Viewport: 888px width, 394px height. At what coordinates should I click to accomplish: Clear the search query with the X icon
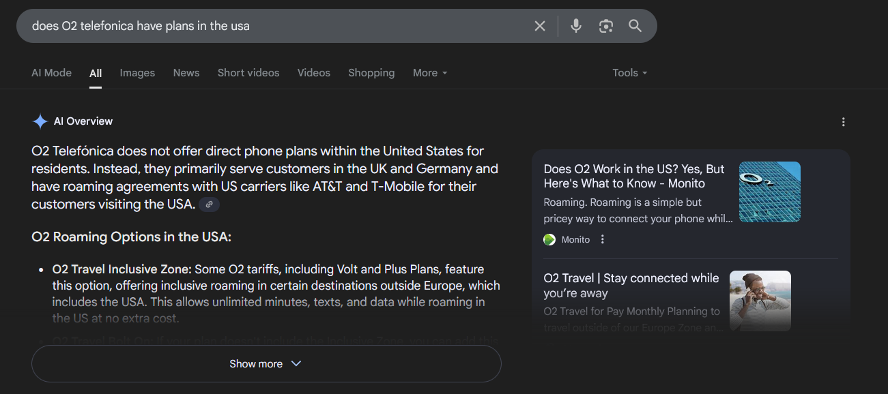(540, 26)
